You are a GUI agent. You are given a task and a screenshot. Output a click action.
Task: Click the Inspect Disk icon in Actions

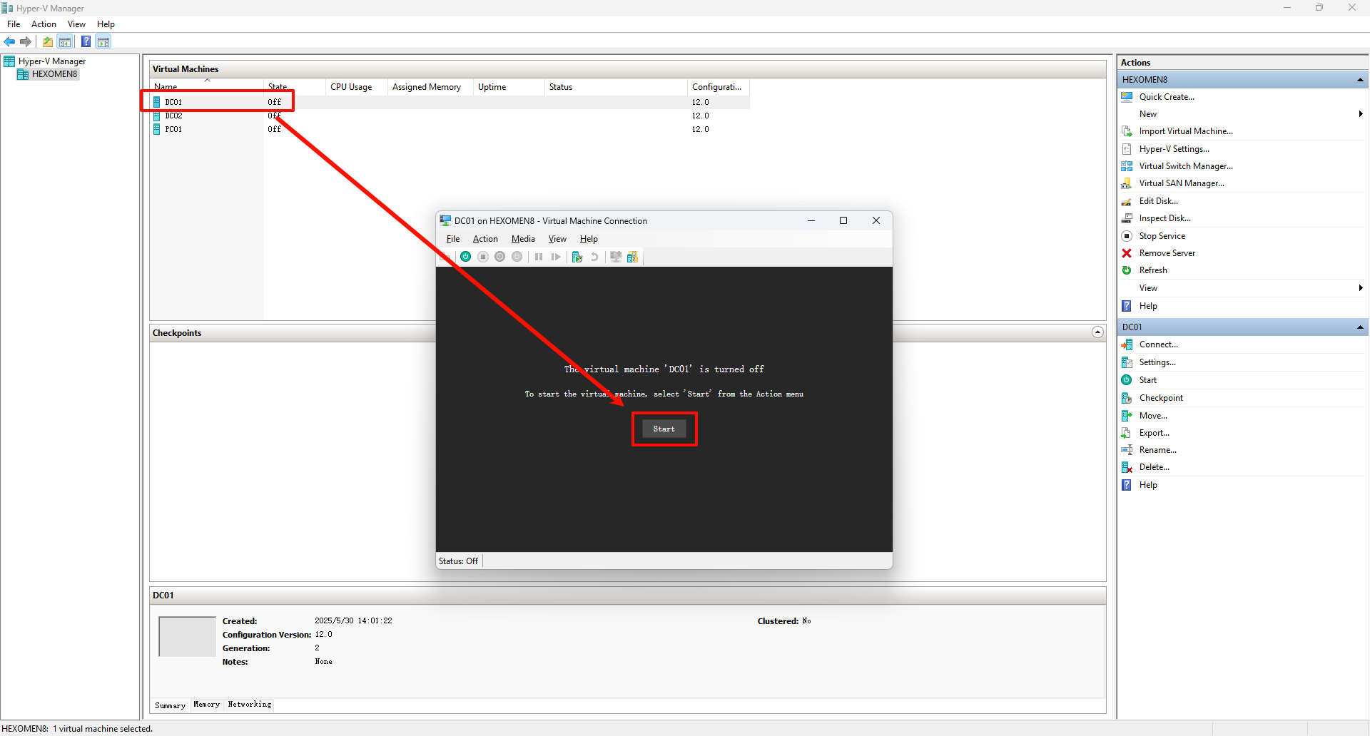pyautogui.click(x=1127, y=218)
